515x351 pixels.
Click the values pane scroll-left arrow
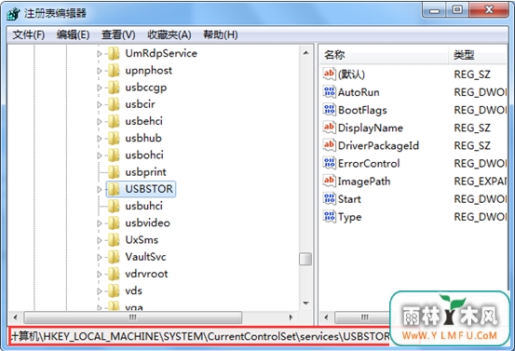[326, 317]
